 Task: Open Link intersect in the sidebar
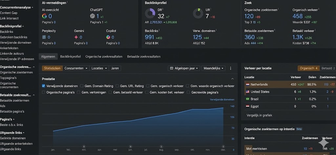9,18
